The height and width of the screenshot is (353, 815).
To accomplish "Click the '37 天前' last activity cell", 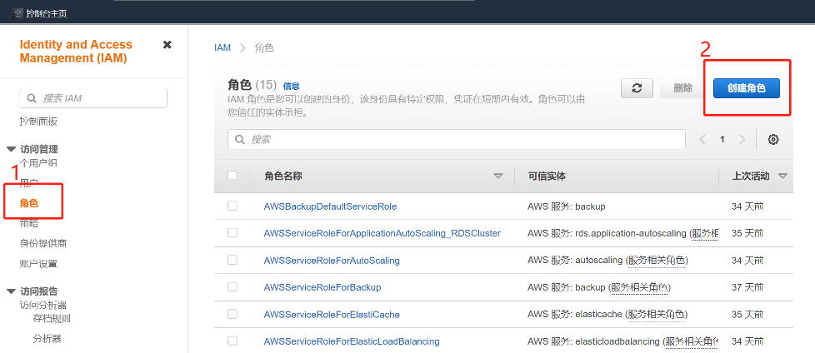I will click(x=747, y=287).
